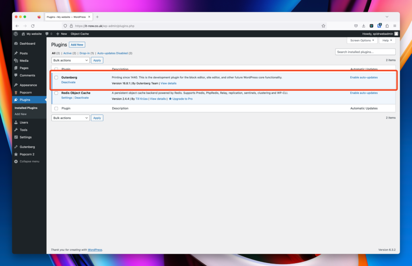This screenshot has height=266, width=412.
Task: Reload the page with refresh icon
Action: point(33,26)
